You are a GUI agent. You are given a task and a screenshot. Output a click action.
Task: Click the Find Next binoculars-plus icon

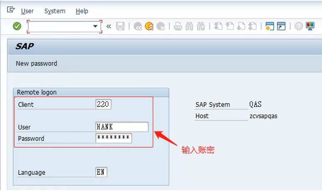click(x=201, y=26)
